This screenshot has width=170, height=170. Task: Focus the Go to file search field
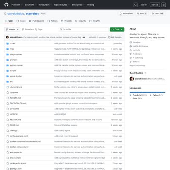84,29
